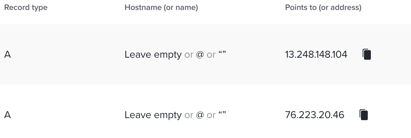411x138 pixels.
Task: Click the @ symbol in the 13.248.148.104 row
Action: pos(200,55)
